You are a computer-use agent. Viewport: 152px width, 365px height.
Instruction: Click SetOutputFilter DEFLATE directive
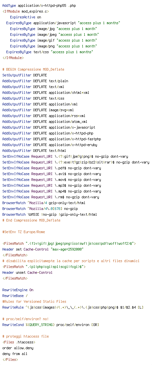pos(25,75)
